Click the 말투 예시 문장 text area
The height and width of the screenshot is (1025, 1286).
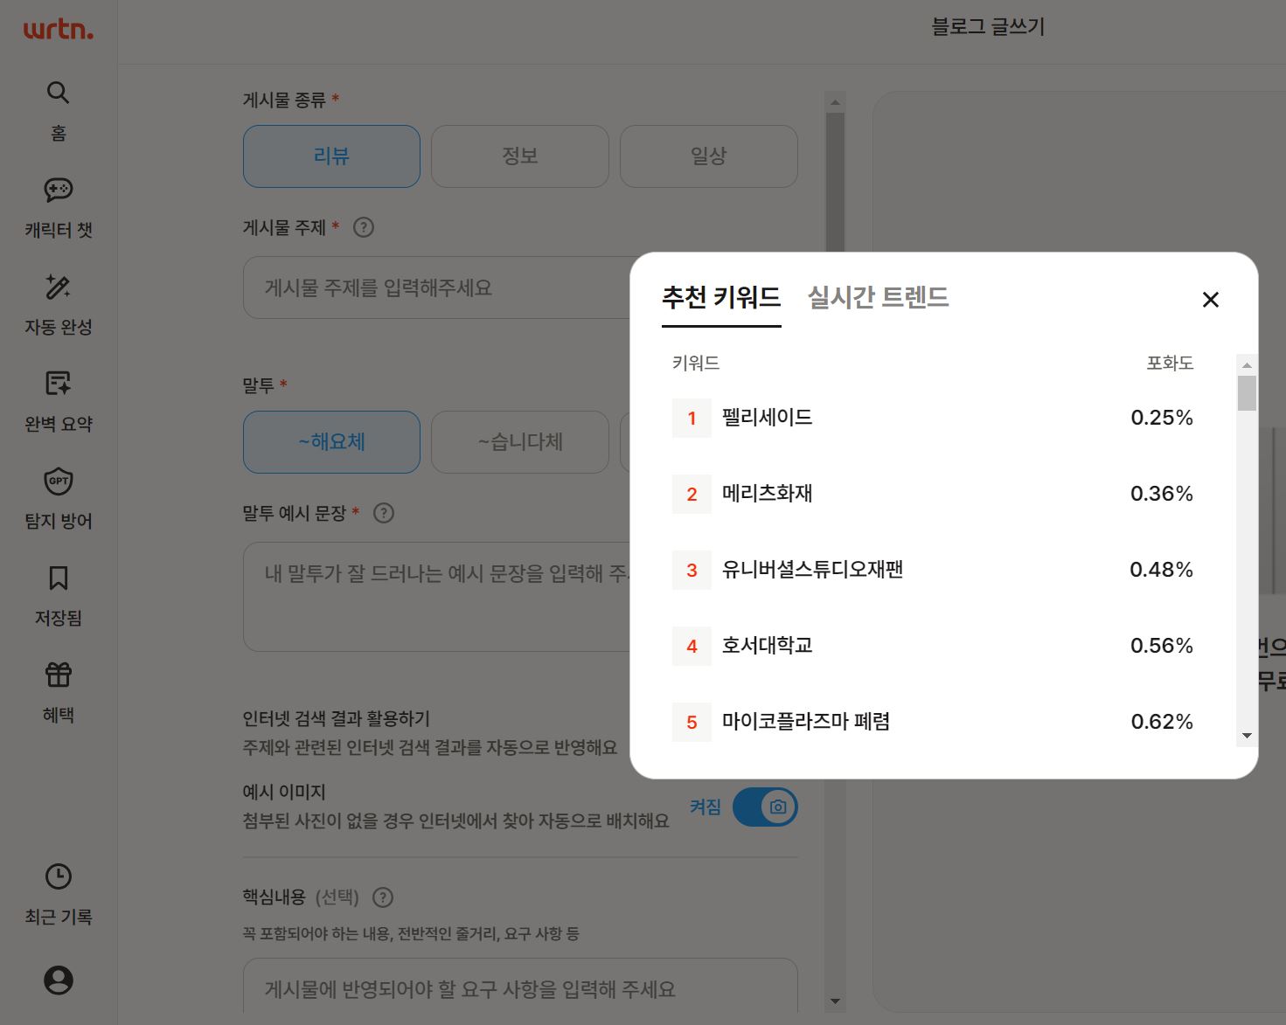click(x=437, y=597)
